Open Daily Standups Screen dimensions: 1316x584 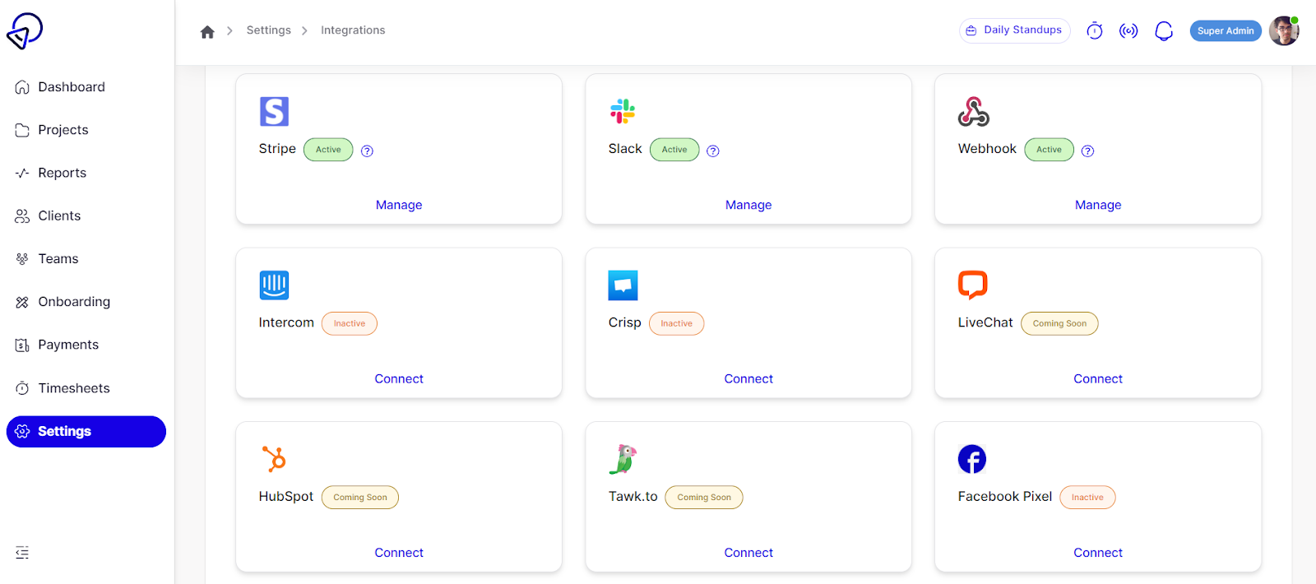pos(1015,30)
